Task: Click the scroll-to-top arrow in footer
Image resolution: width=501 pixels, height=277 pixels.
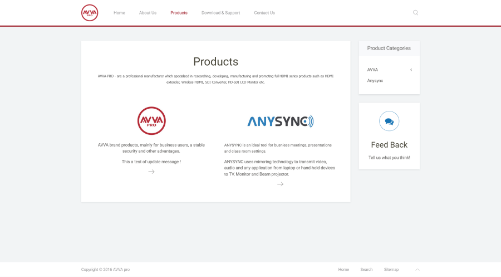Action: tap(417, 270)
